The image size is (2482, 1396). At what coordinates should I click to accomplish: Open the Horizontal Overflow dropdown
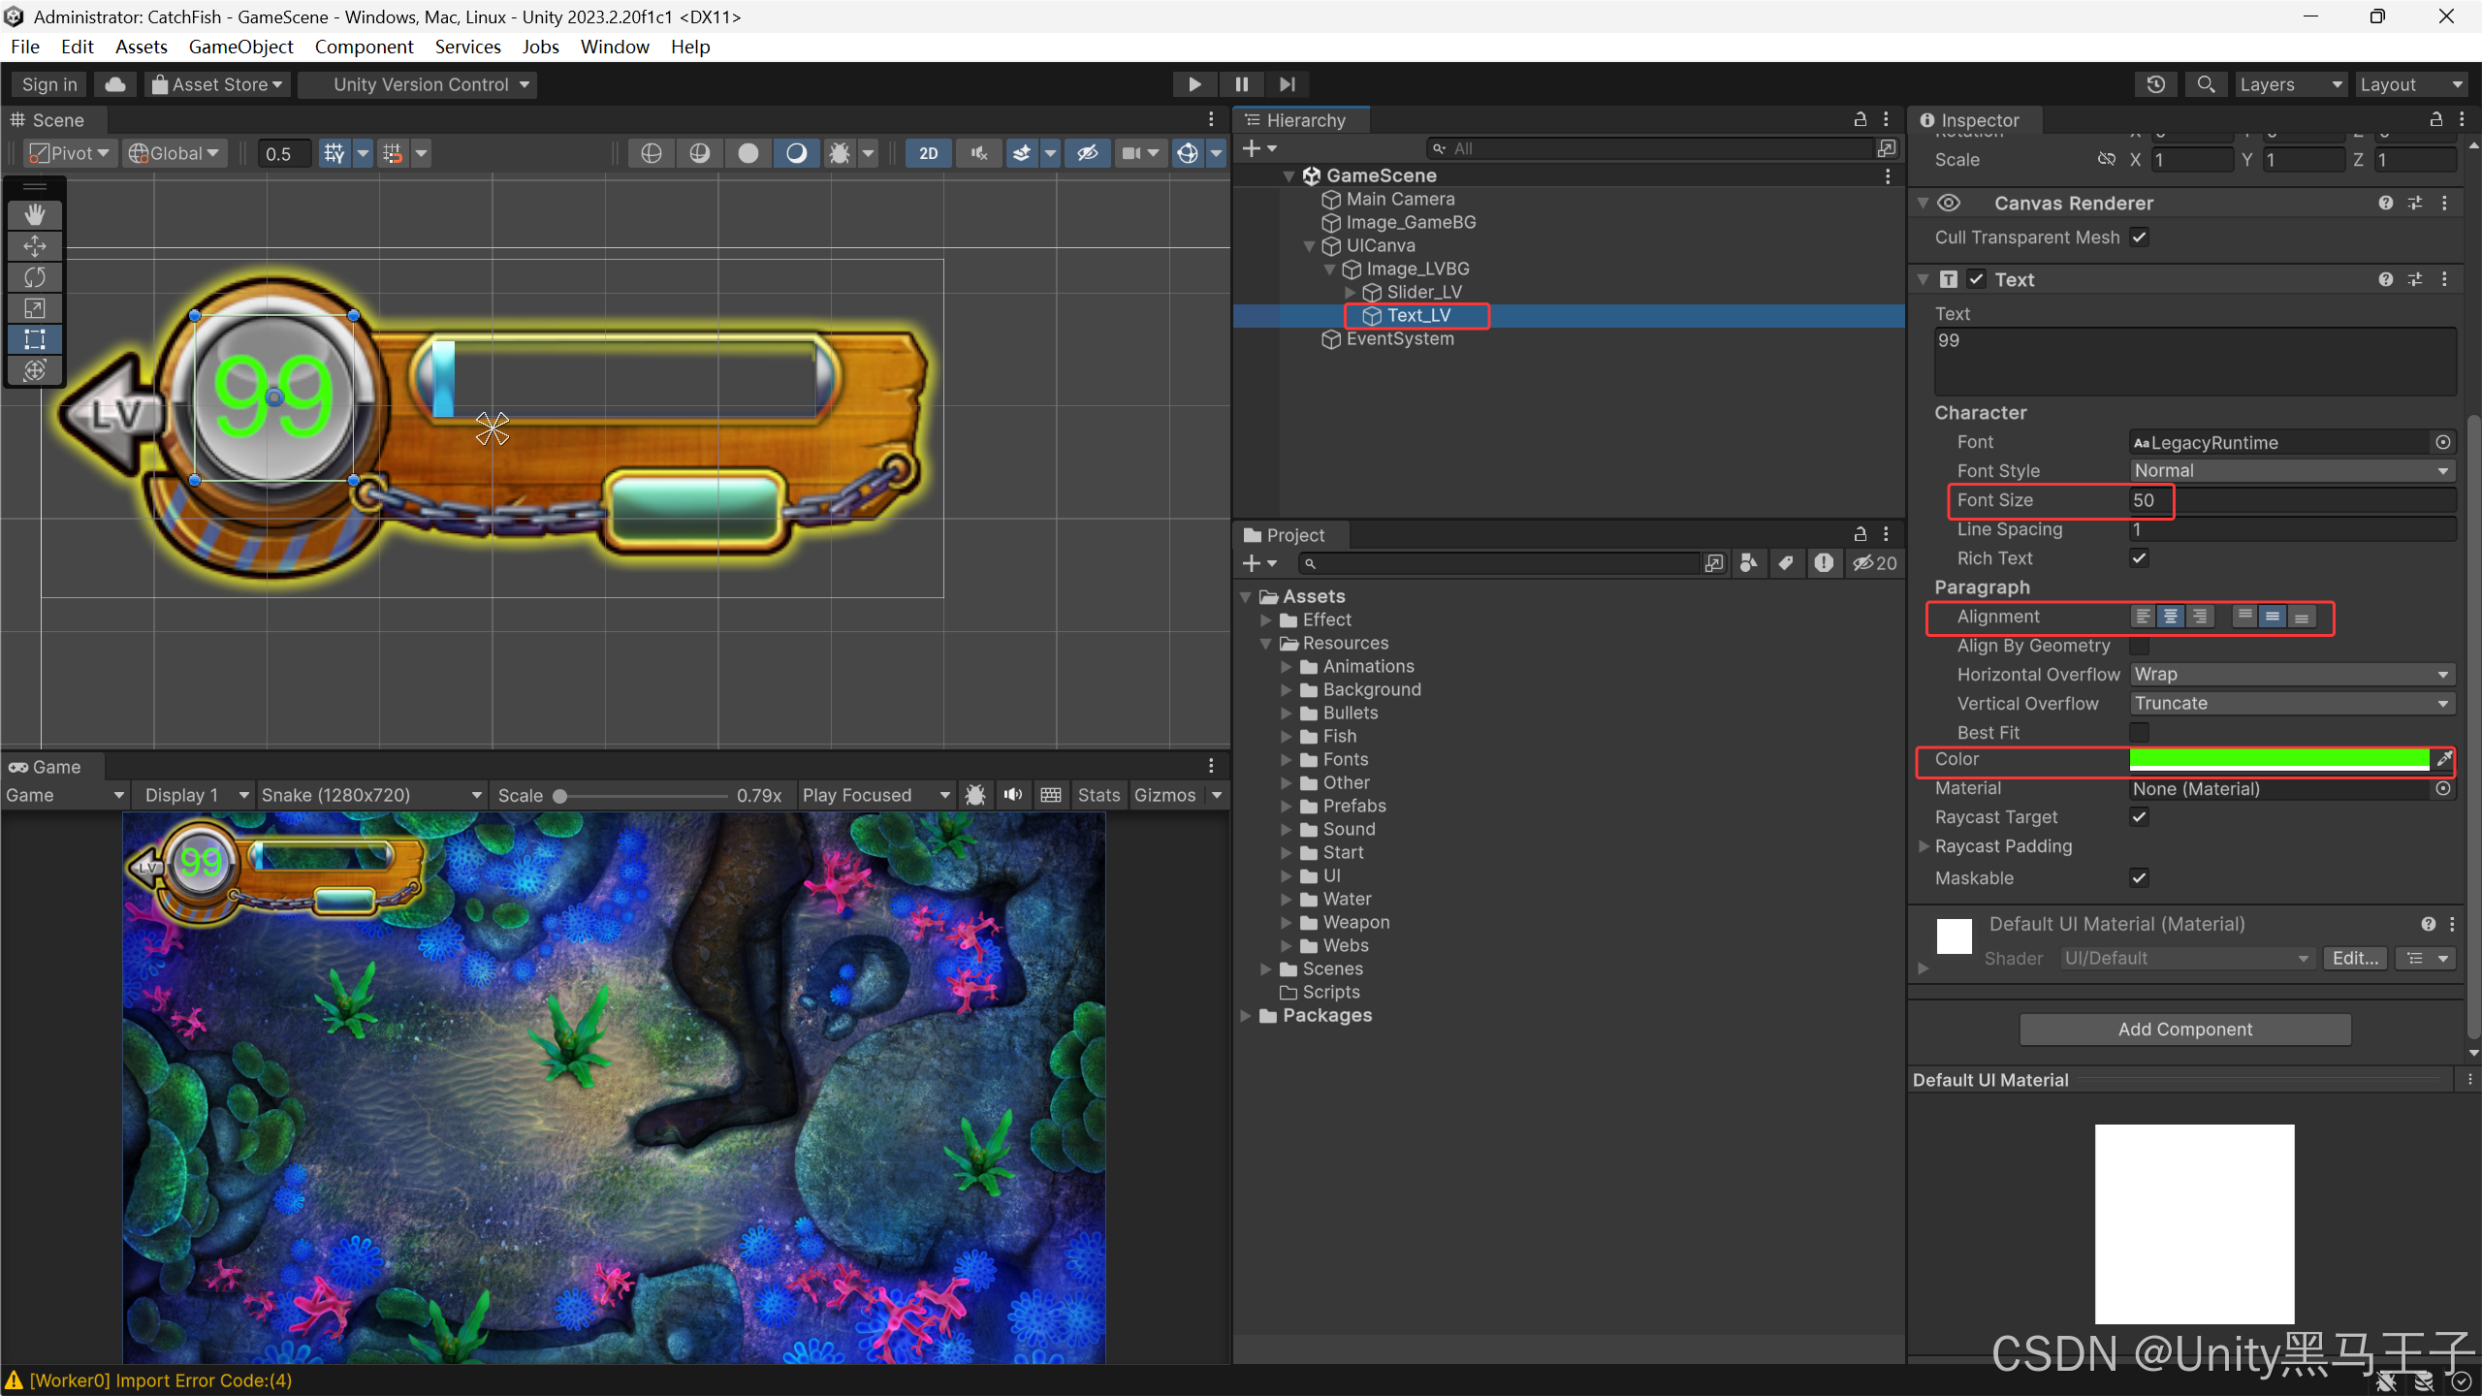(x=2292, y=675)
